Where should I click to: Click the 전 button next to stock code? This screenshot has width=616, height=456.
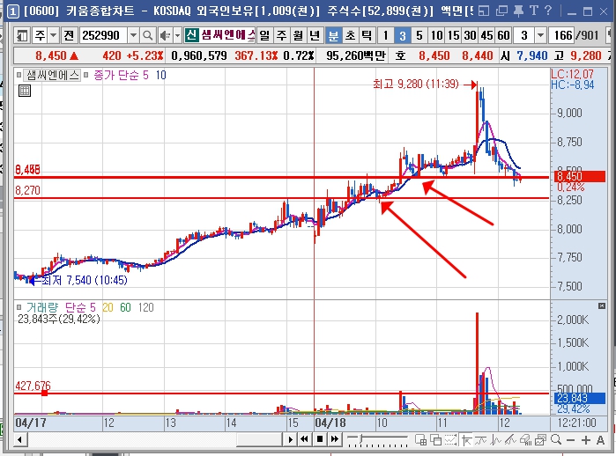tap(69, 36)
